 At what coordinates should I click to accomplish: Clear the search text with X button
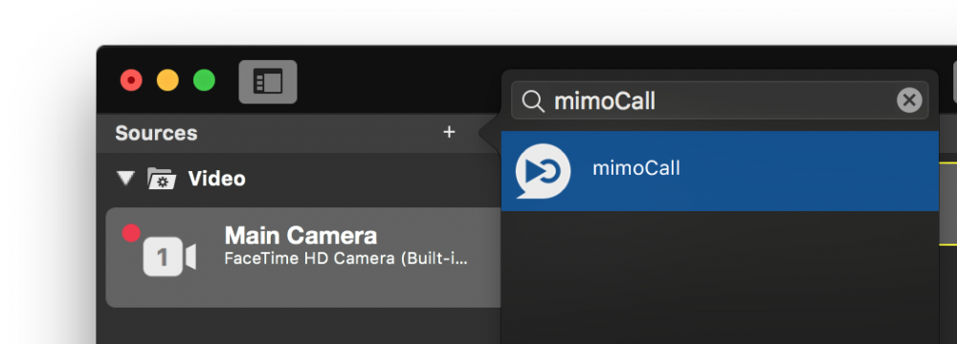pos(909,100)
